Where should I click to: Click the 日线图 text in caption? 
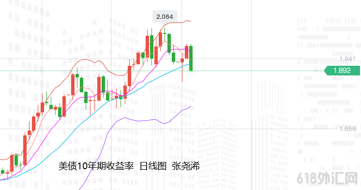153,166
